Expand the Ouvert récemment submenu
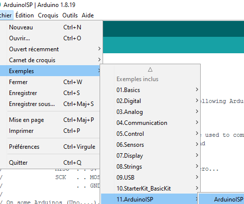Screen dimensions: 244x204 (51, 49)
